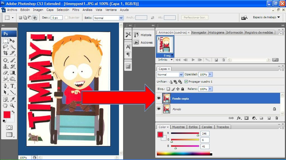Select the Slice tool
Viewport: 286px width, 160px height.
click(12, 53)
